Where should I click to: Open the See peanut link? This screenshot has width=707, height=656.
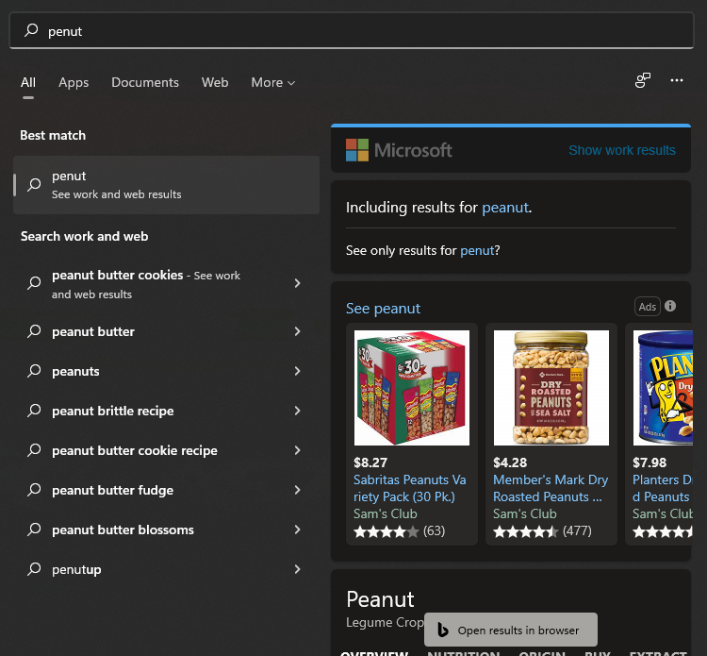pyautogui.click(x=383, y=309)
